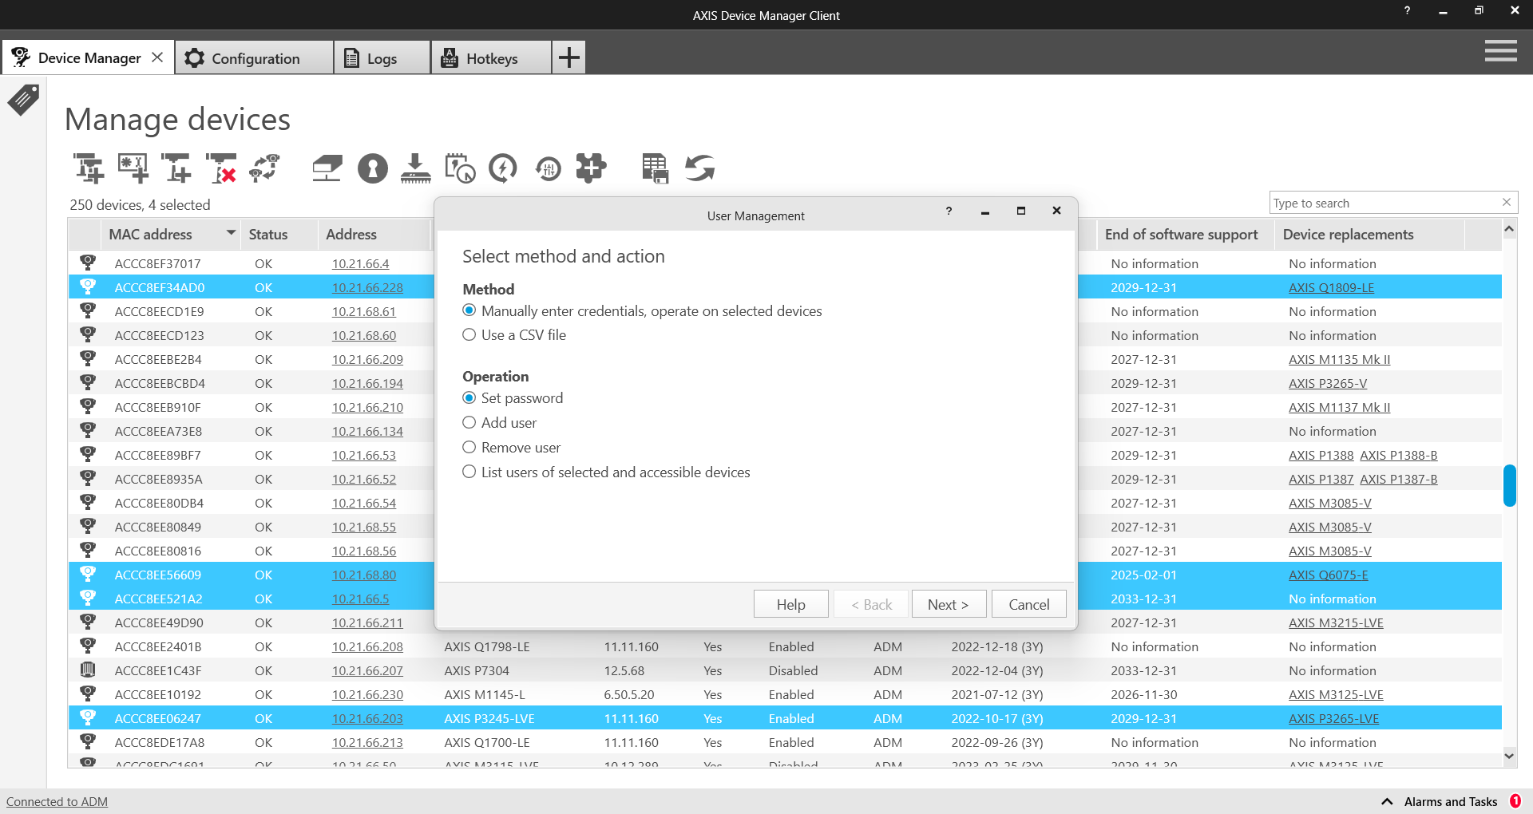Viewport: 1533px width, 814px height.
Task: Expand Alarms and Tasks panel chevron
Action: point(1387,801)
